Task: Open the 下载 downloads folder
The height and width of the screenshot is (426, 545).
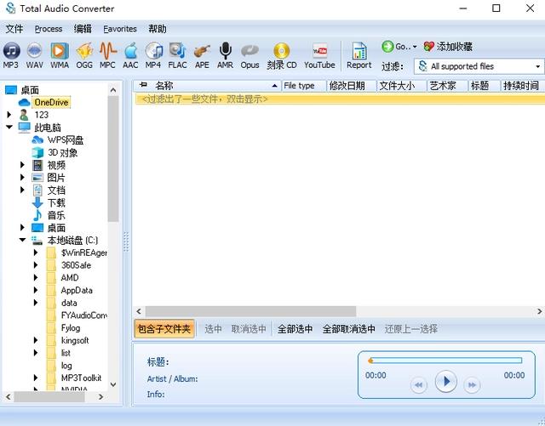Action: click(x=56, y=202)
